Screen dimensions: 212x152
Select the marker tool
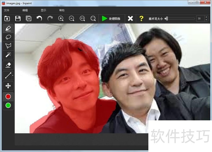8,28
